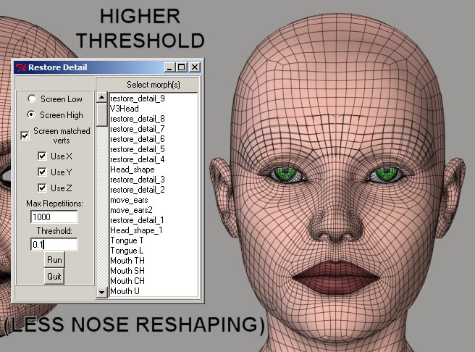Click the morph list scroll down arrow

(x=101, y=293)
